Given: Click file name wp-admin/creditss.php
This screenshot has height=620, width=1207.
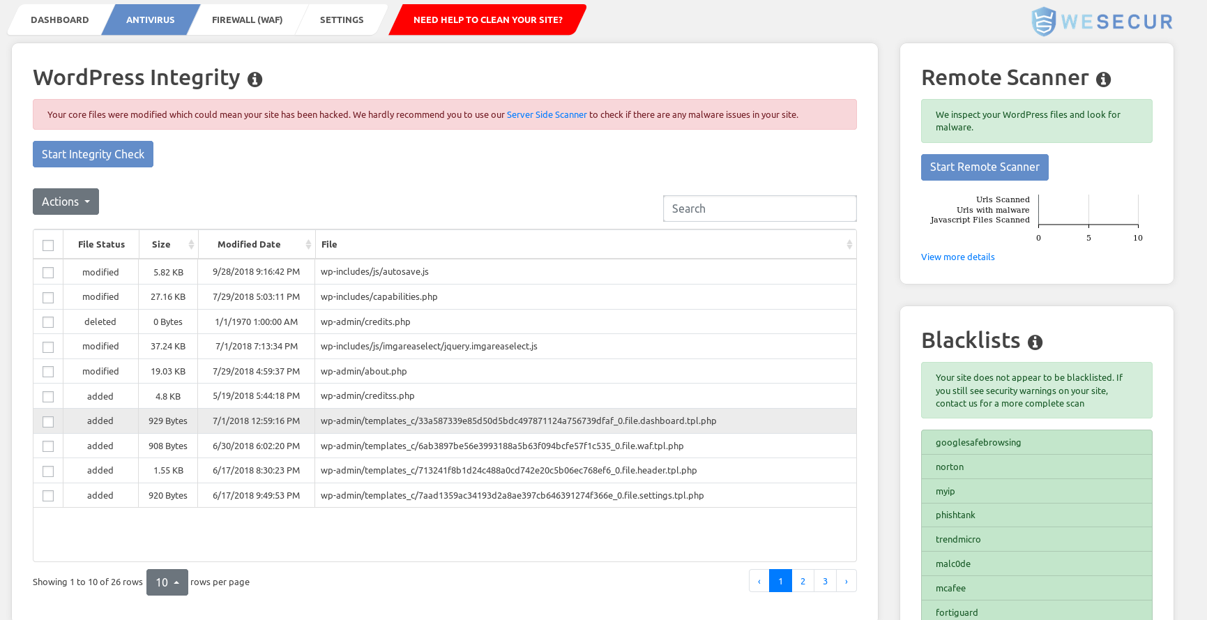Looking at the screenshot, I should [x=367, y=396].
